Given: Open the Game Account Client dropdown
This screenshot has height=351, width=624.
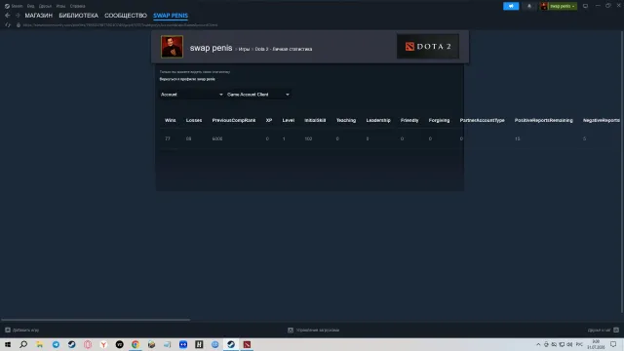Looking at the screenshot, I should click(257, 95).
